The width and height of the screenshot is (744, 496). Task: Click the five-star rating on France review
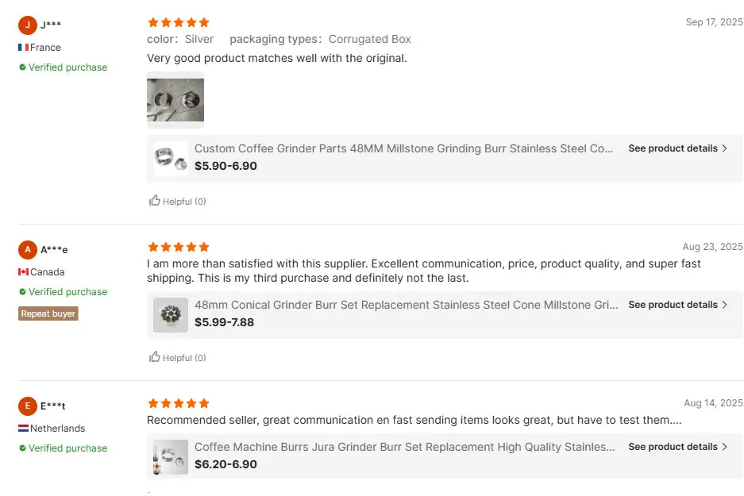pos(179,22)
